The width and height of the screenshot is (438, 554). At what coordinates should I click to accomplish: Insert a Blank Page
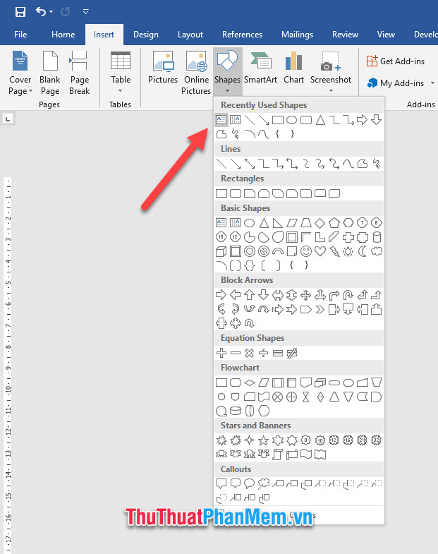50,73
